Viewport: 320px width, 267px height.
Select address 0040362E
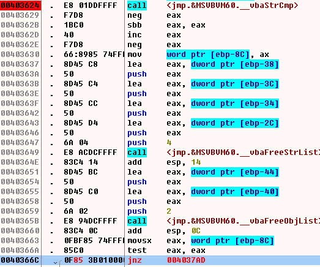20,45
